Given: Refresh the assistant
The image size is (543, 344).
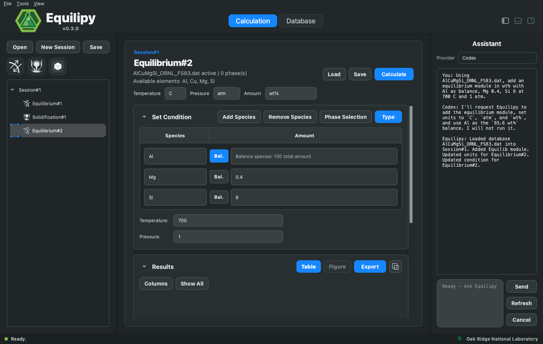Looking at the screenshot, I should [522, 303].
